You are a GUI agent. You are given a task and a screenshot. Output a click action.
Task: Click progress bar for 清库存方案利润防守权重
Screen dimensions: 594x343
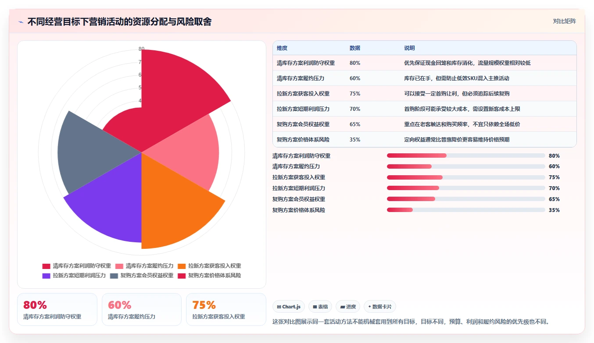(466, 156)
